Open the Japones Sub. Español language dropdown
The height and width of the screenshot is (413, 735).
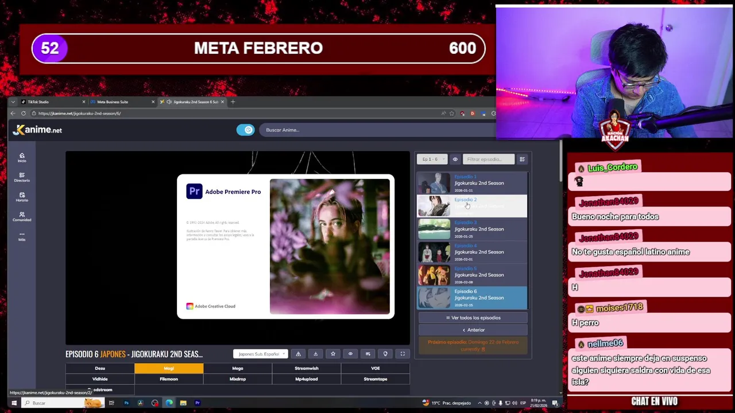(x=260, y=354)
